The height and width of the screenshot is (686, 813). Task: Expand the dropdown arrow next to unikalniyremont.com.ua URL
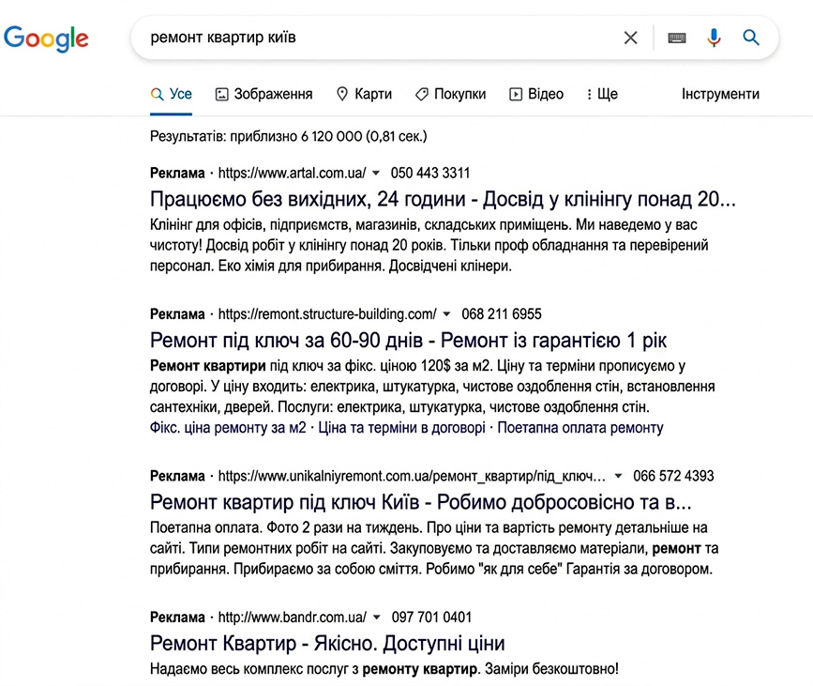click(x=618, y=477)
